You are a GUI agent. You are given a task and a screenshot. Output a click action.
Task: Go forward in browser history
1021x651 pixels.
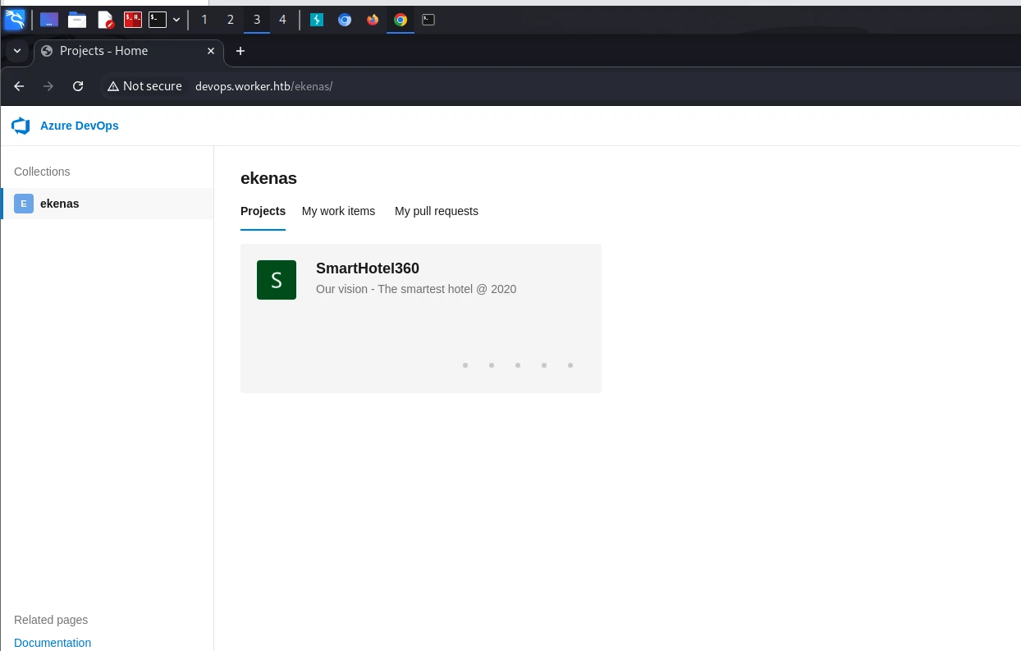tap(48, 86)
